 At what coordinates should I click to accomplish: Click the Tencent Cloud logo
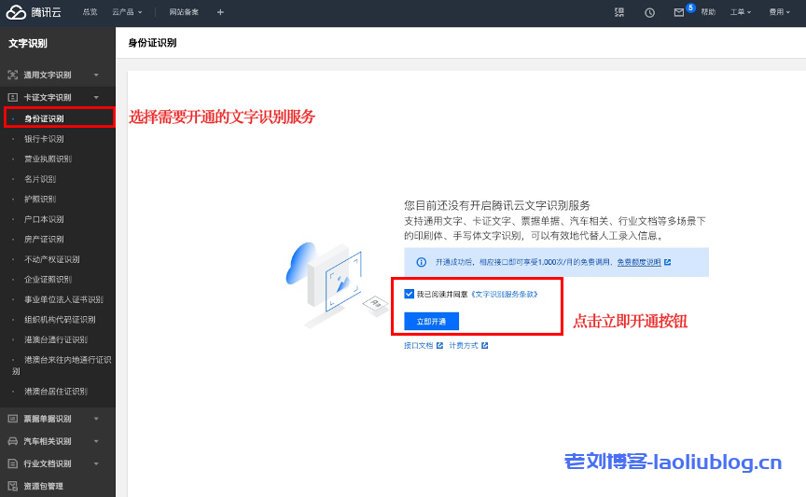[x=32, y=12]
